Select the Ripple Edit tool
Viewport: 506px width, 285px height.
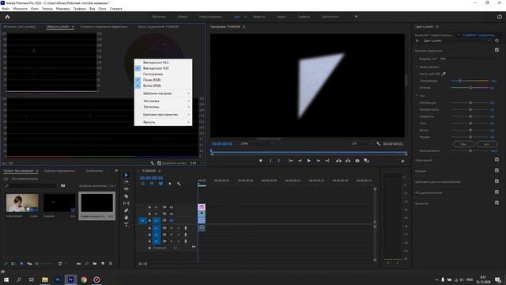[x=126, y=189]
